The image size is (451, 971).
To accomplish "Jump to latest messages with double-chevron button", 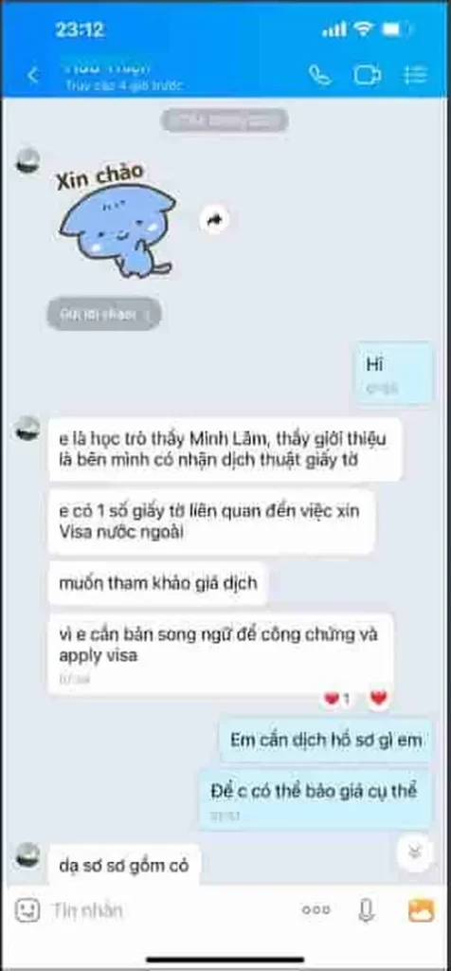I will [414, 852].
